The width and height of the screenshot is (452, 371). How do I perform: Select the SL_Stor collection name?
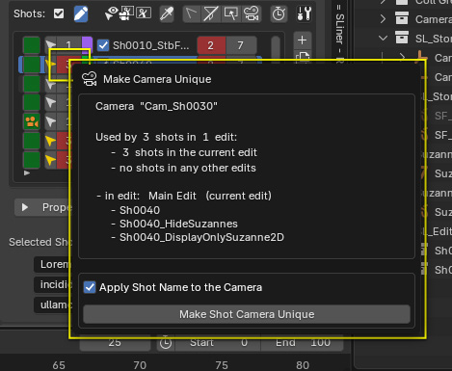coord(433,39)
